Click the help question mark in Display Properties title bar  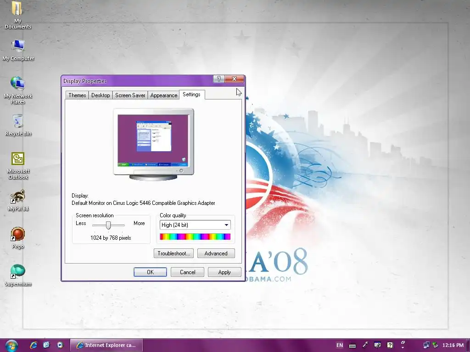point(219,79)
